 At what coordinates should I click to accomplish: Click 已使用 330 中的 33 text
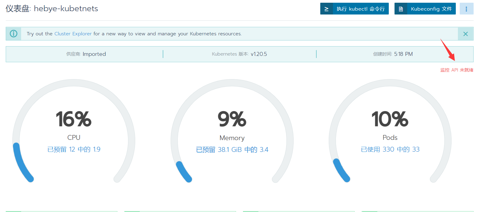390,149
